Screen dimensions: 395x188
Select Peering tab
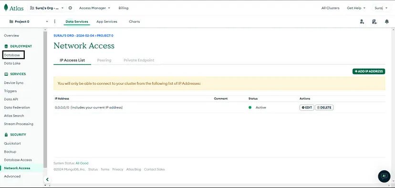[104, 60]
